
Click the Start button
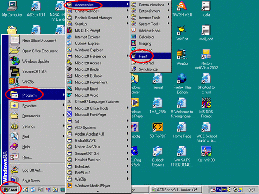coord(10,190)
